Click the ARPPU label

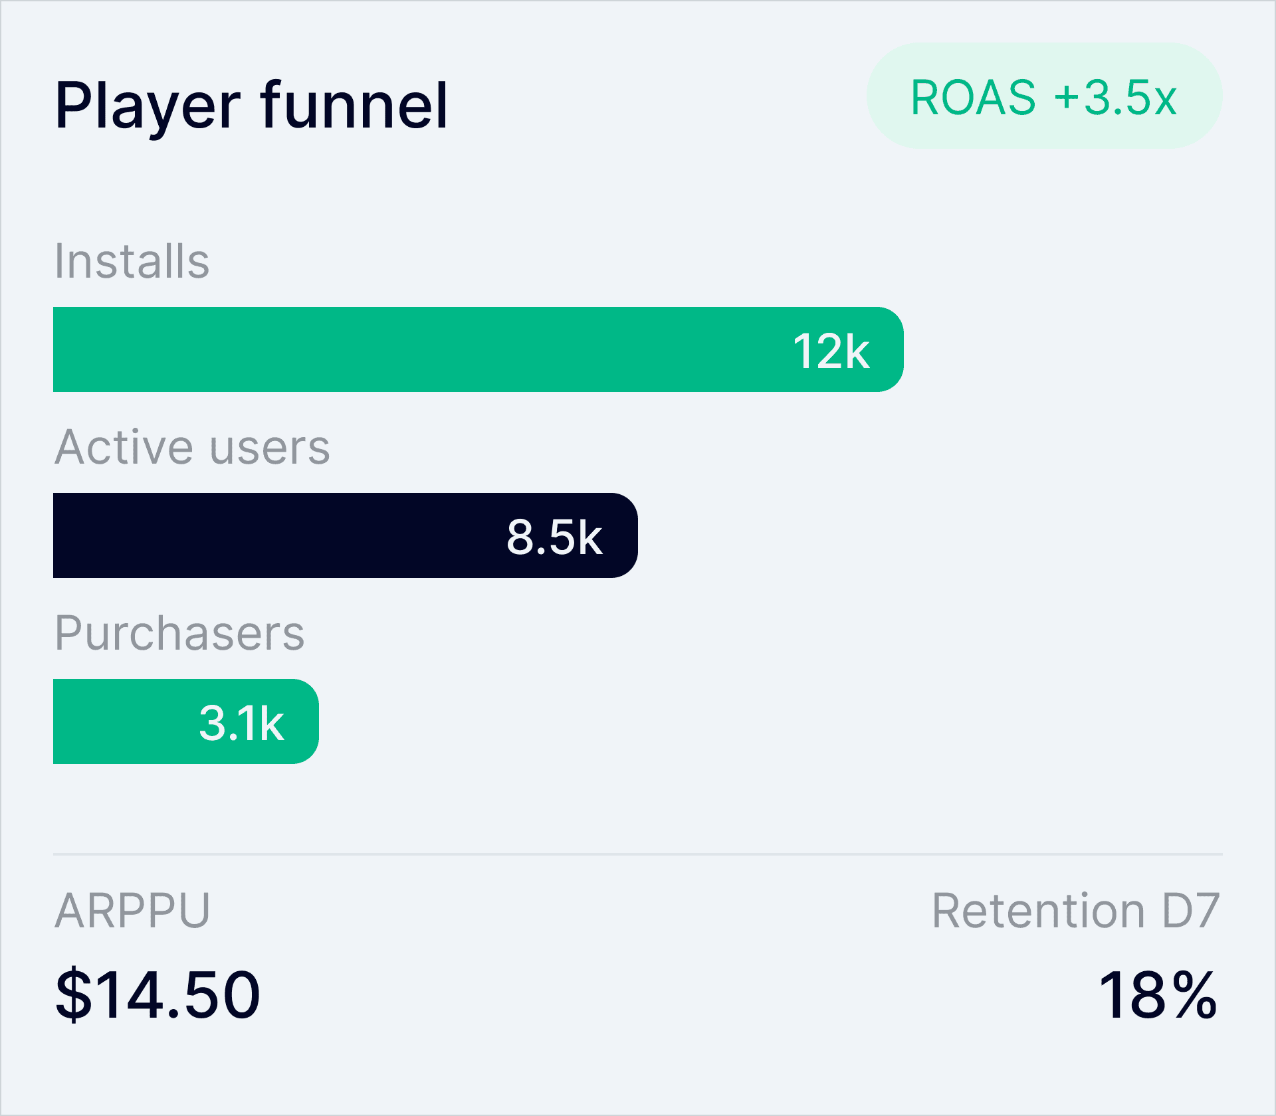pyautogui.click(x=132, y=910)
